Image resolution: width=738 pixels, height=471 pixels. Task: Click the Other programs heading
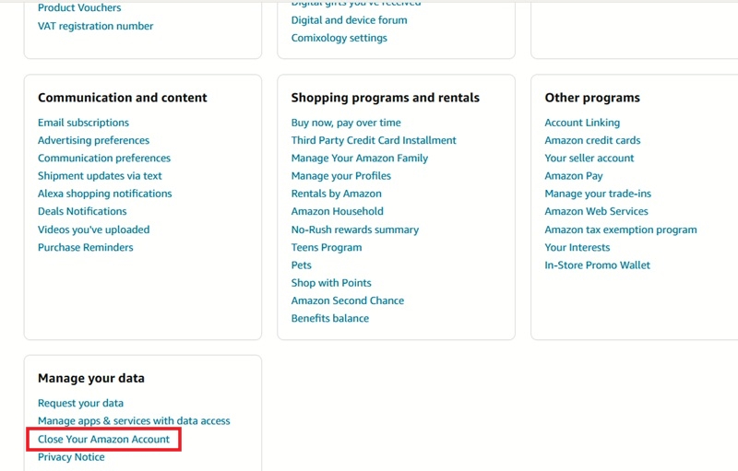(592, 98)
